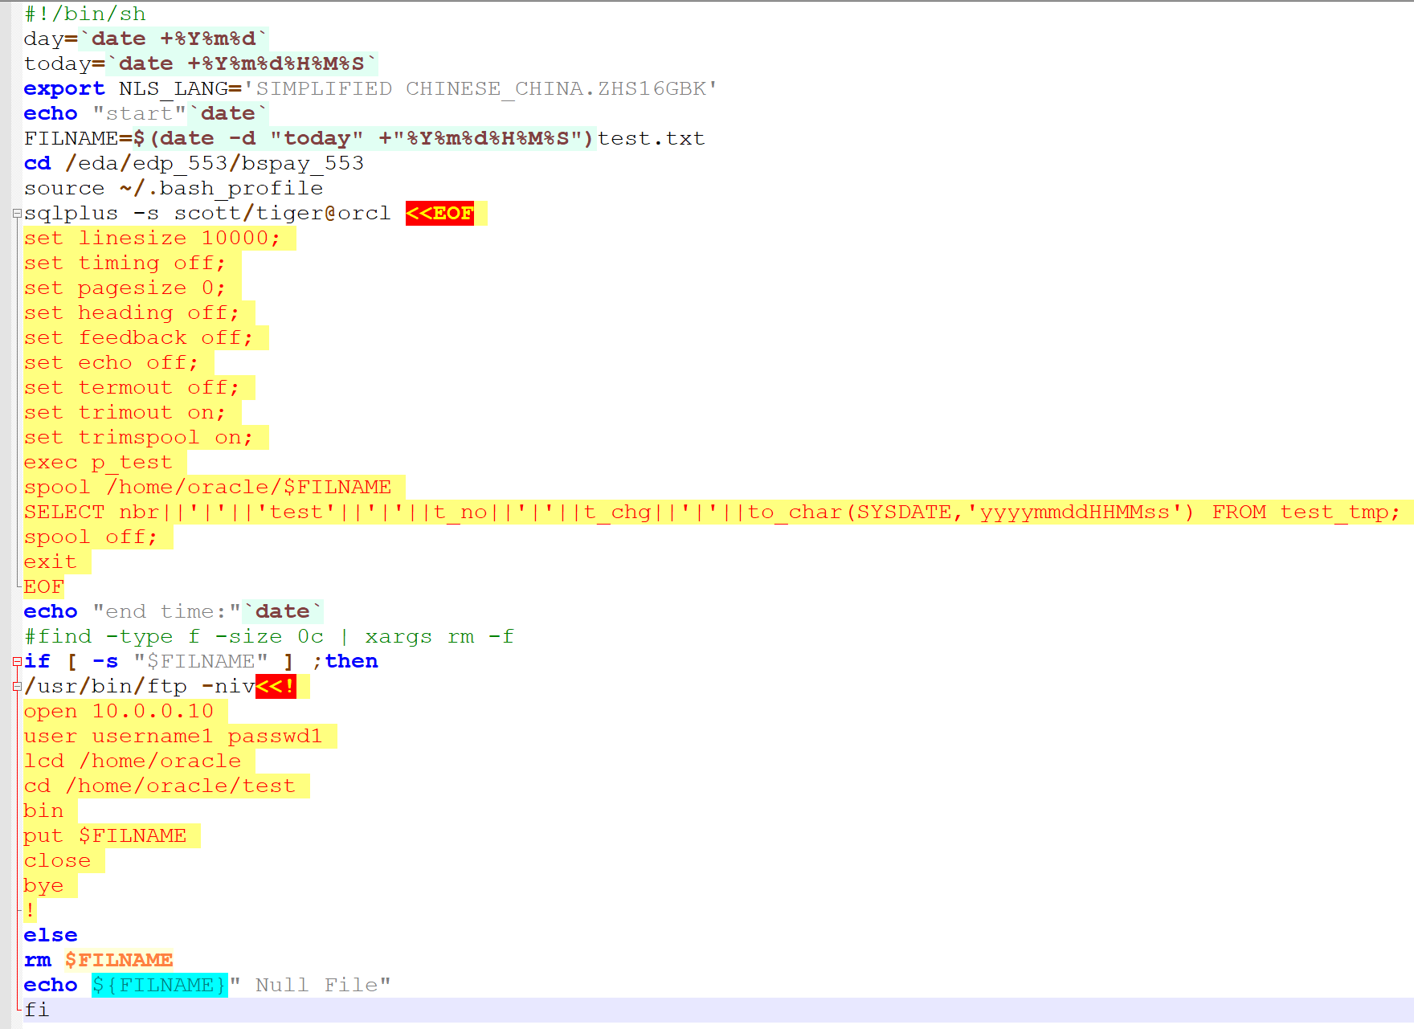Click the 'echo "start"' line
Viewport: 1414px width, 1029px height.
146,114
